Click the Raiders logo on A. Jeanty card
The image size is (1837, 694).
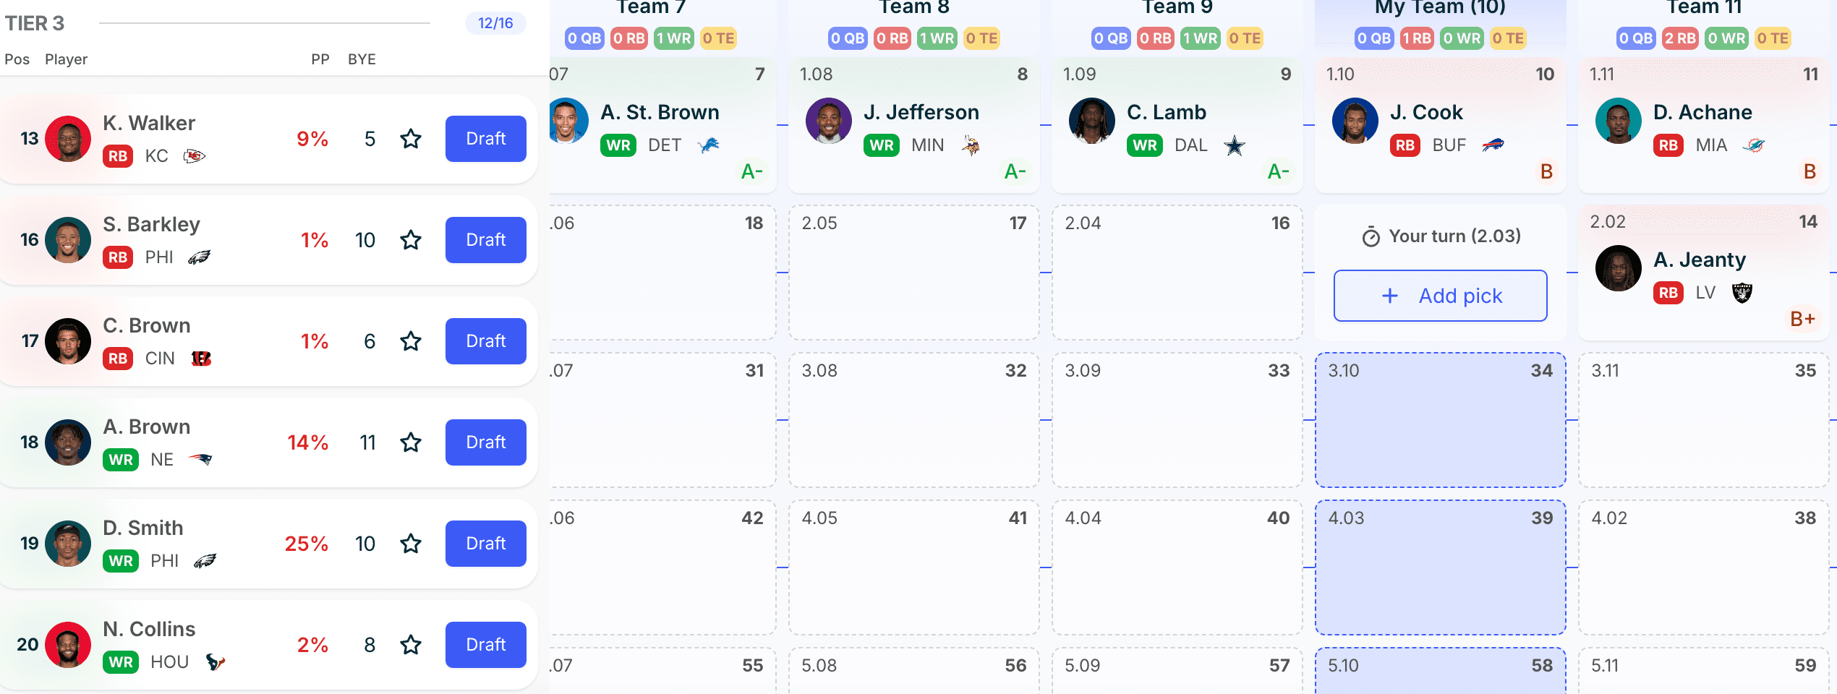[x=1742, y=293]
